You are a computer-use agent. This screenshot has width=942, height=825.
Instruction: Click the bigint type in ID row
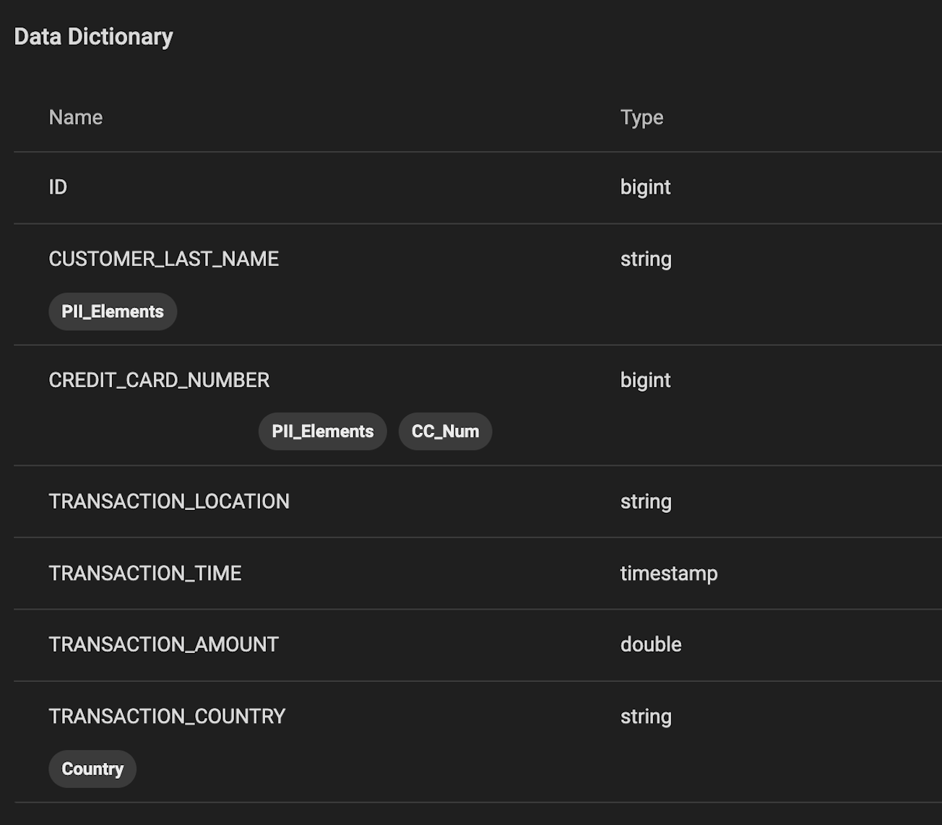[645, 187]
